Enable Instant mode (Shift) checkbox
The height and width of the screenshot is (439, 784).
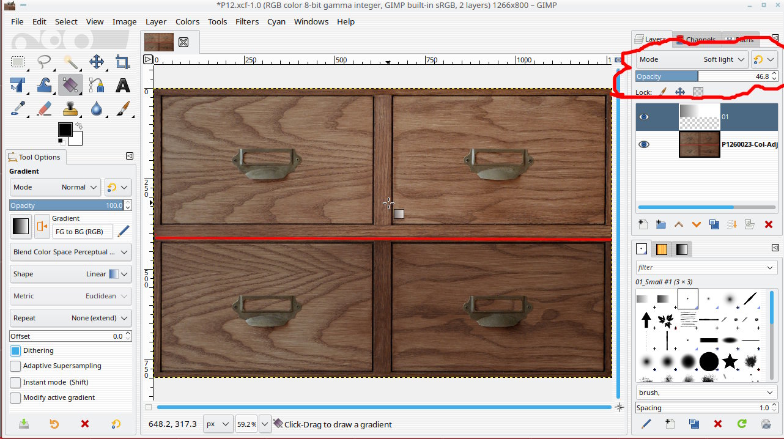coord(15,382)
